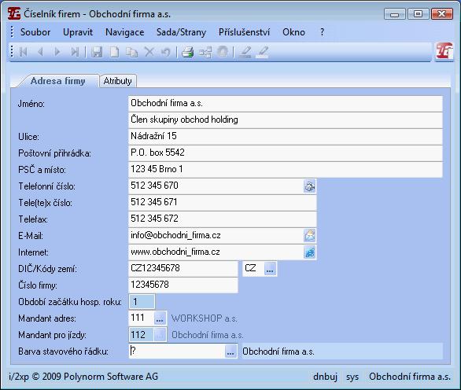
Task: Create a new record with blank page icon
Action: click(114, 52)
